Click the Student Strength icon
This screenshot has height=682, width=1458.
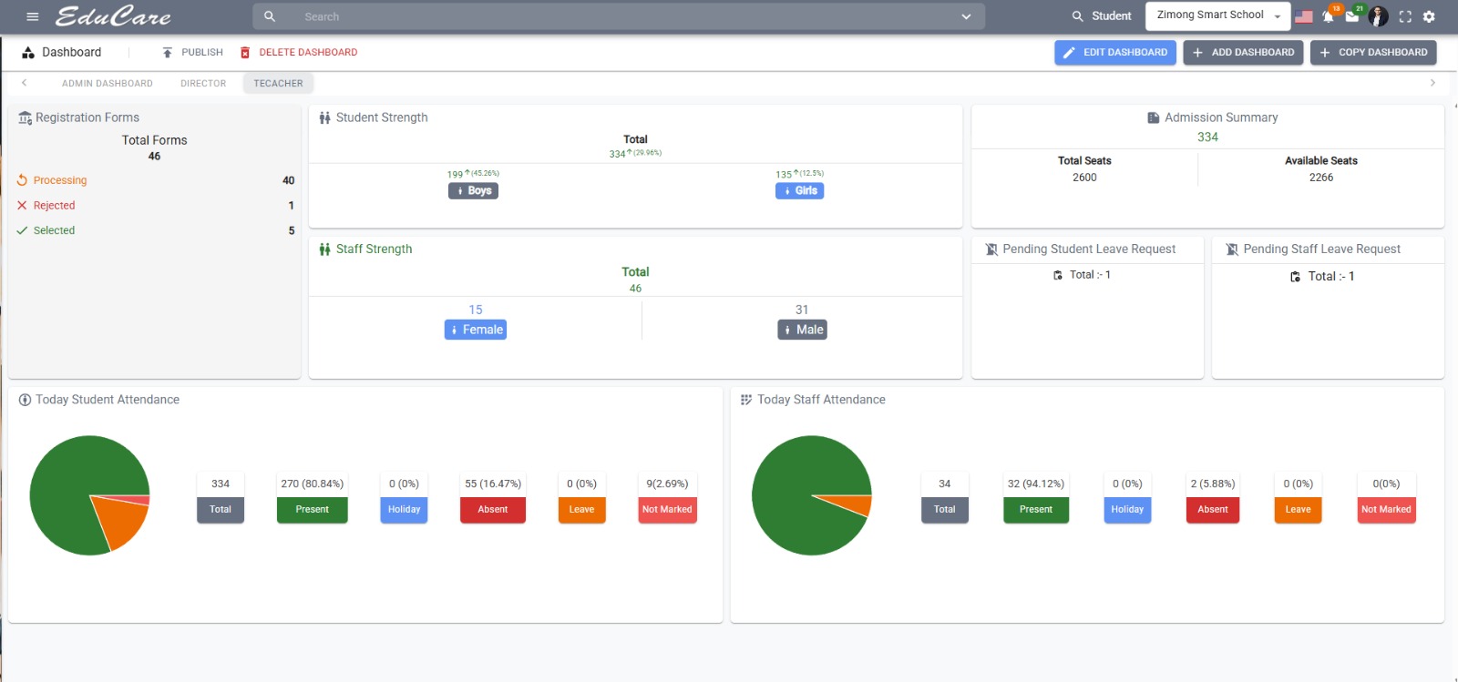324,118
